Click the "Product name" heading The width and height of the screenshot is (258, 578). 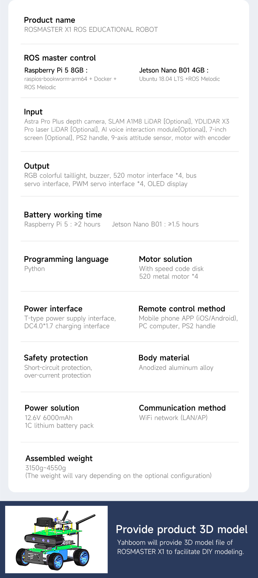50,20
